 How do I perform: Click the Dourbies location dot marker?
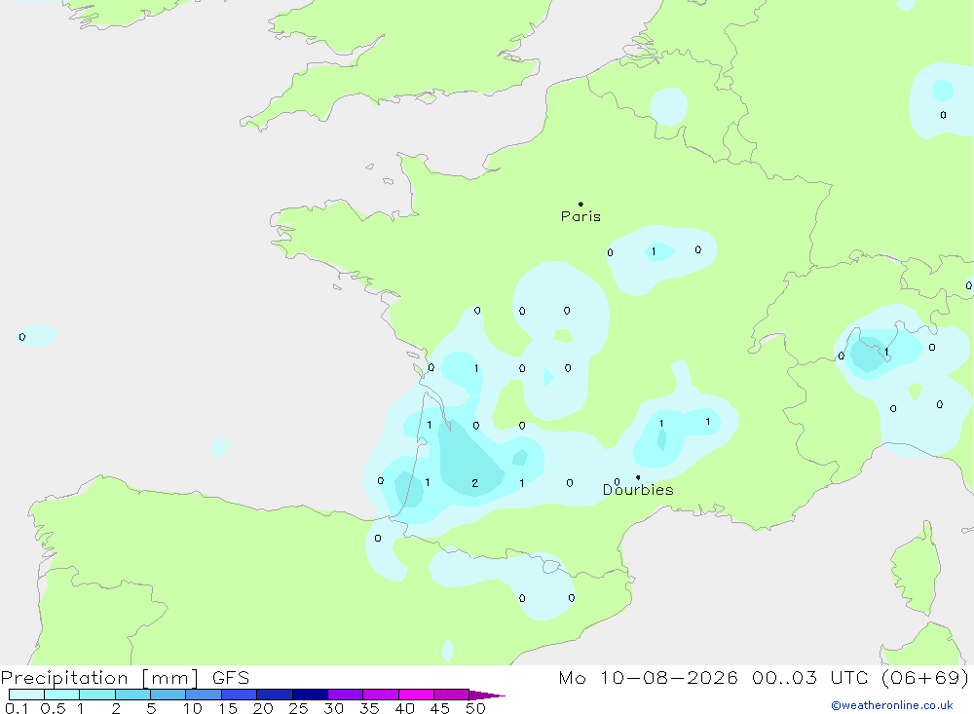pyautogui.click(x=638, y=477)
